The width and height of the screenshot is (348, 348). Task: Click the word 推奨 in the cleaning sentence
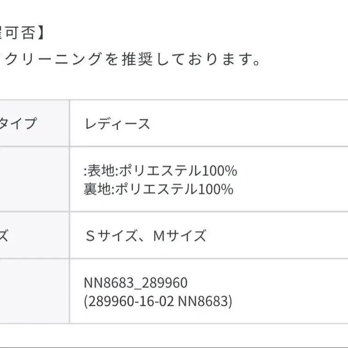137,60
